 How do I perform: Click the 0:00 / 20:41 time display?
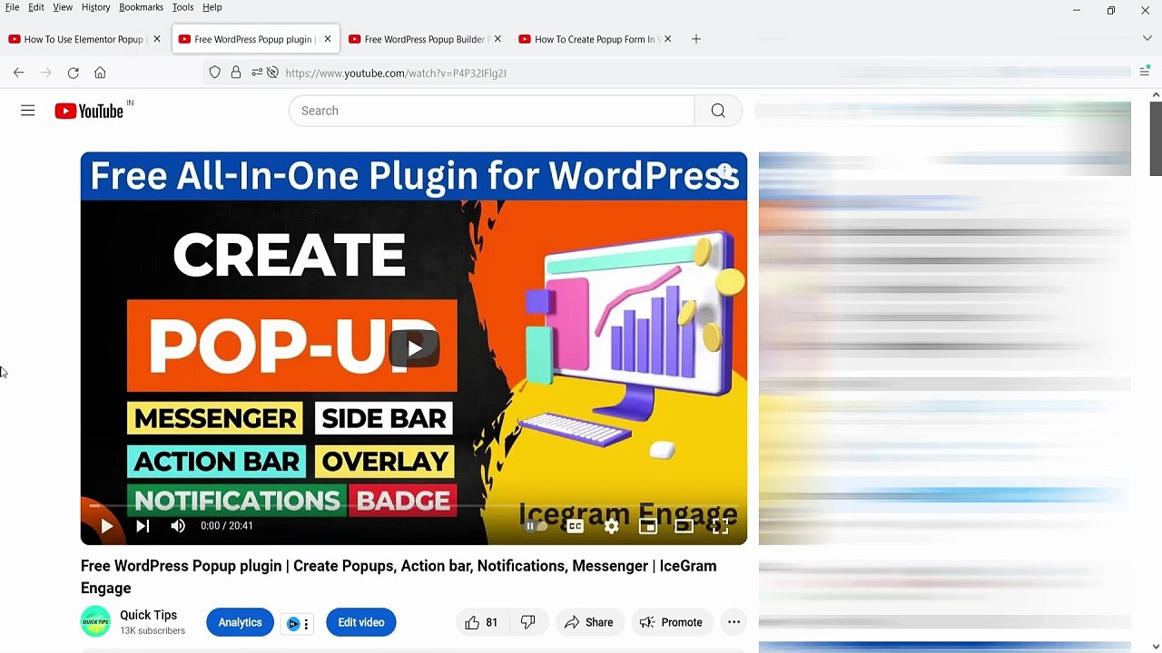click(227, 526)
